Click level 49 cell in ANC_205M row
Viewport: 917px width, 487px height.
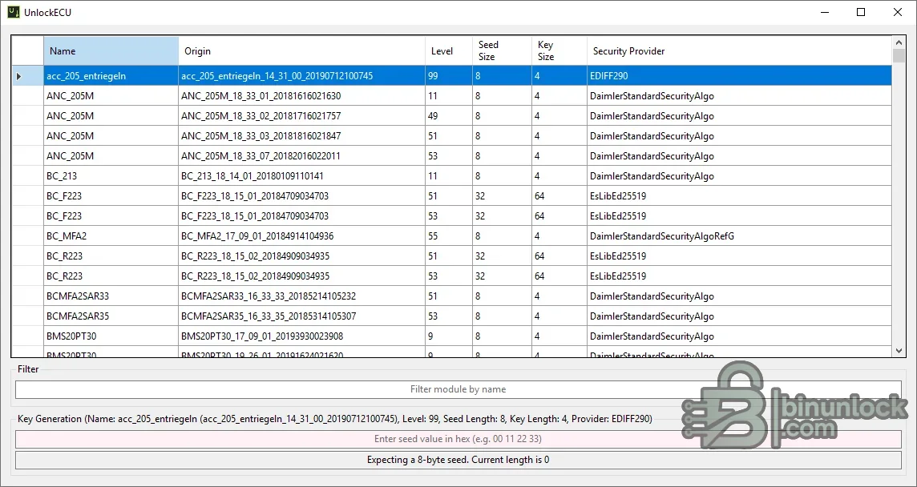(449, 116)
